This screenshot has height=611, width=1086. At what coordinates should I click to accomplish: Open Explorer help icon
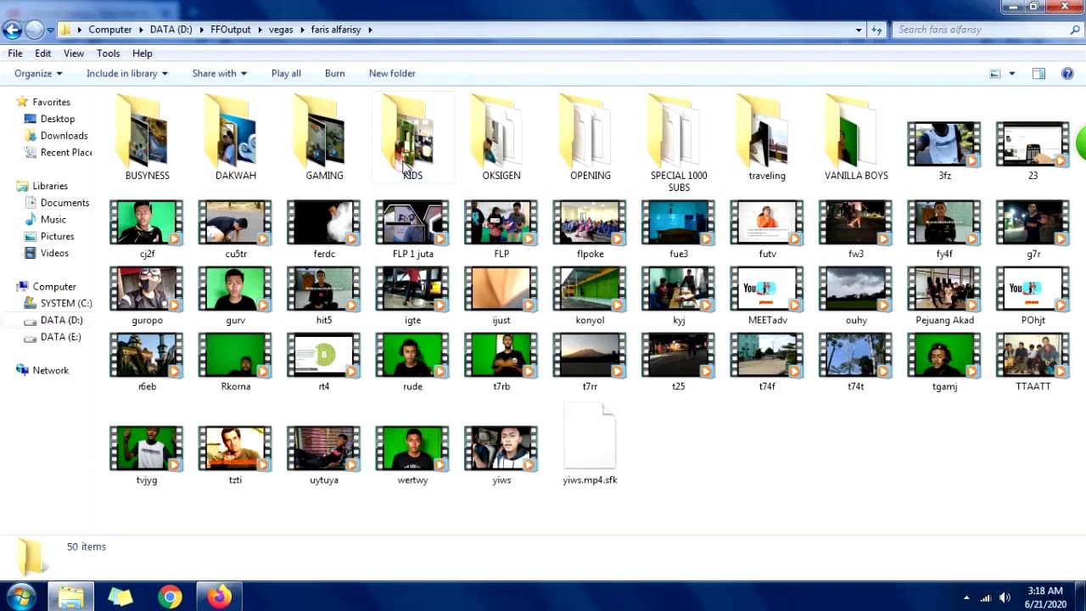click(1068, 74)
